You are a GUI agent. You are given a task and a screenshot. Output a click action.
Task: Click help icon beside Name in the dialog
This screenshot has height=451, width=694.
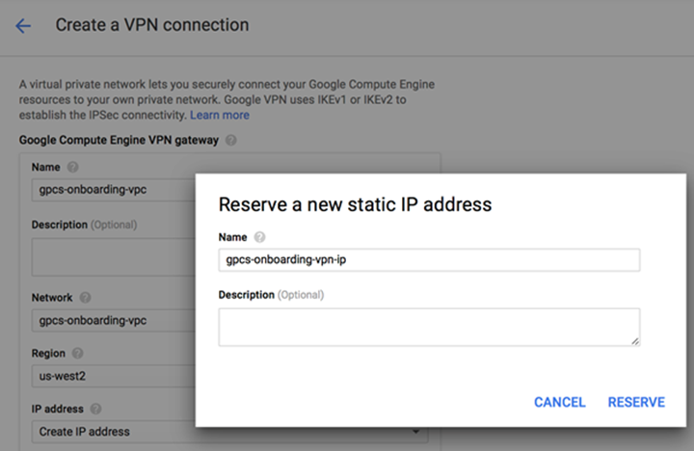261,237
